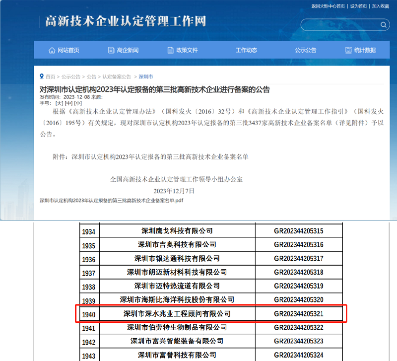Click the news icon beside 高企新闻
This screenshot has width=397, height=361.
[111, 50]
